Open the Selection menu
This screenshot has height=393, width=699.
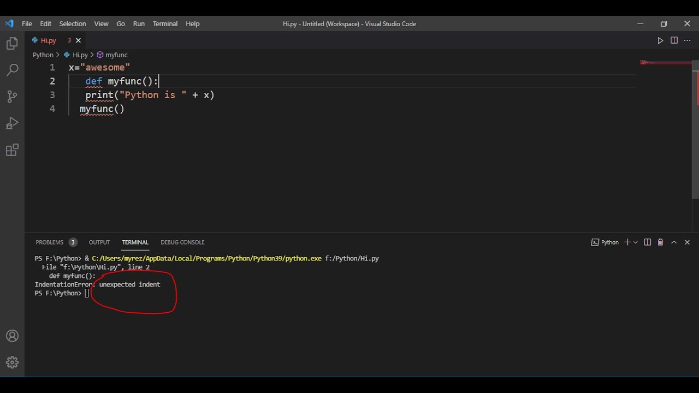click(73, 23)
